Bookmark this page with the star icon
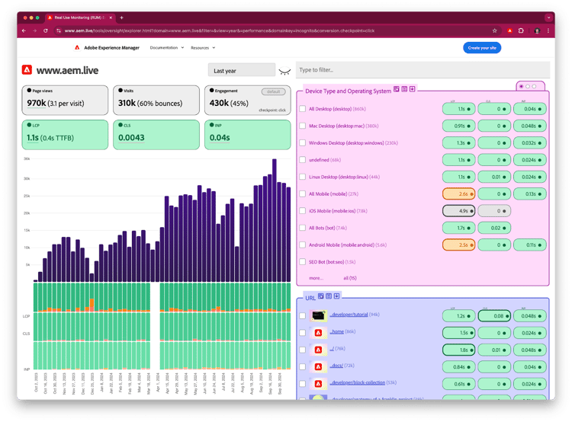 (x=495, y=30)
